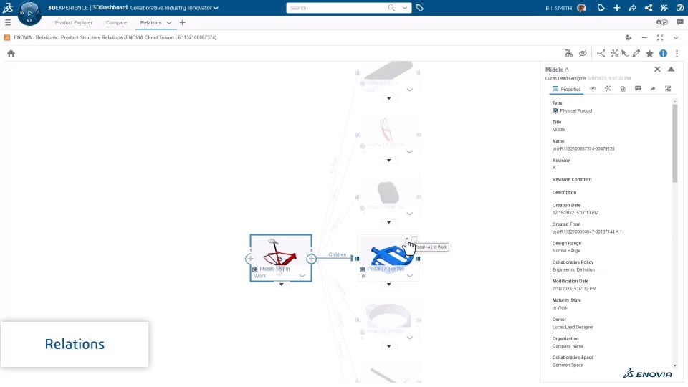
Task: Click Bill Smith's profile avatar
Action: pos(581,8)
